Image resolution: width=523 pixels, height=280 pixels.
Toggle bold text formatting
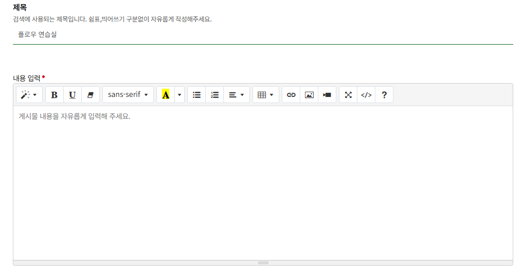click(55, 95)
